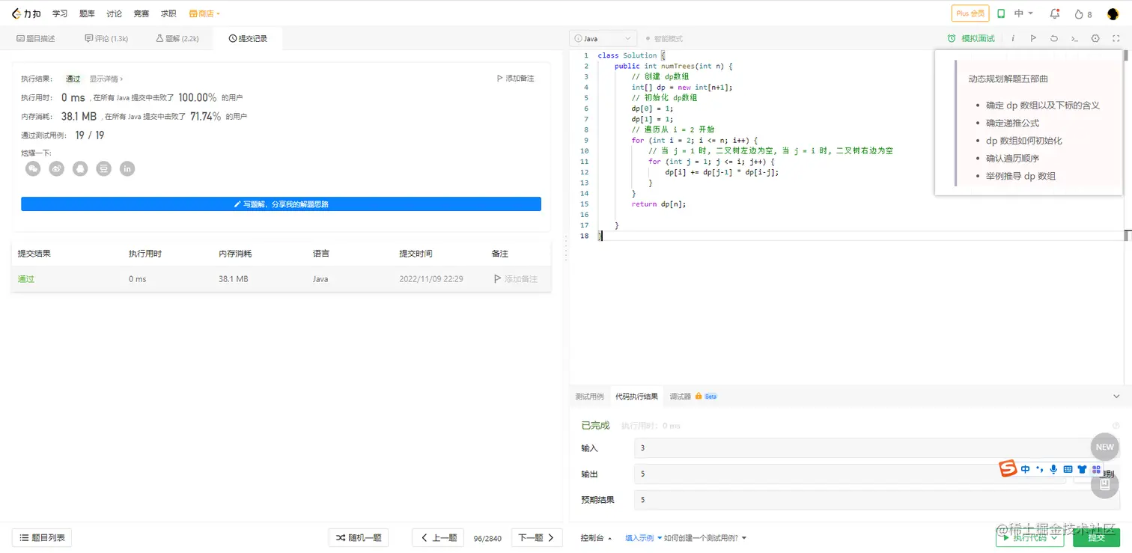Start 模拟面试 mock interview timer
The width and height of the screenshot is (1132, 553).
click(971, 38)
